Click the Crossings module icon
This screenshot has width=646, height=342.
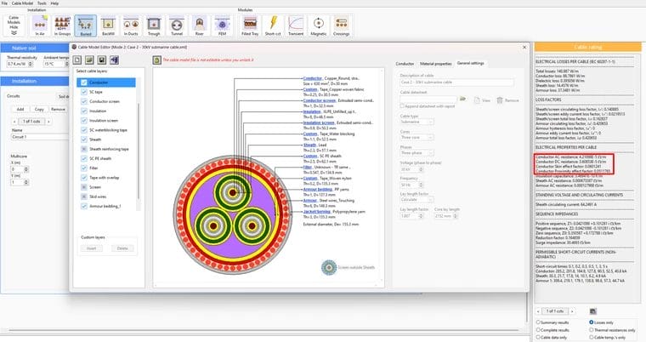coord(343,26)
